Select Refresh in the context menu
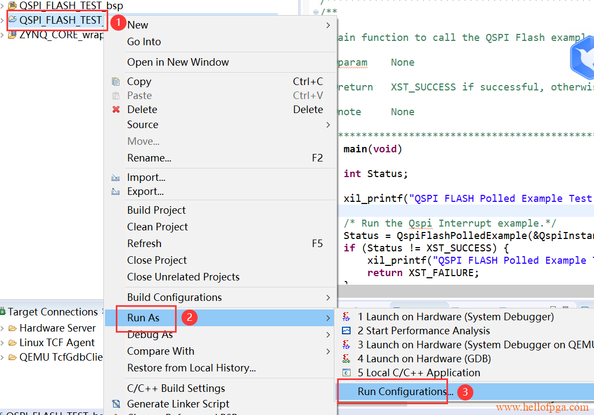 (144, 244)
